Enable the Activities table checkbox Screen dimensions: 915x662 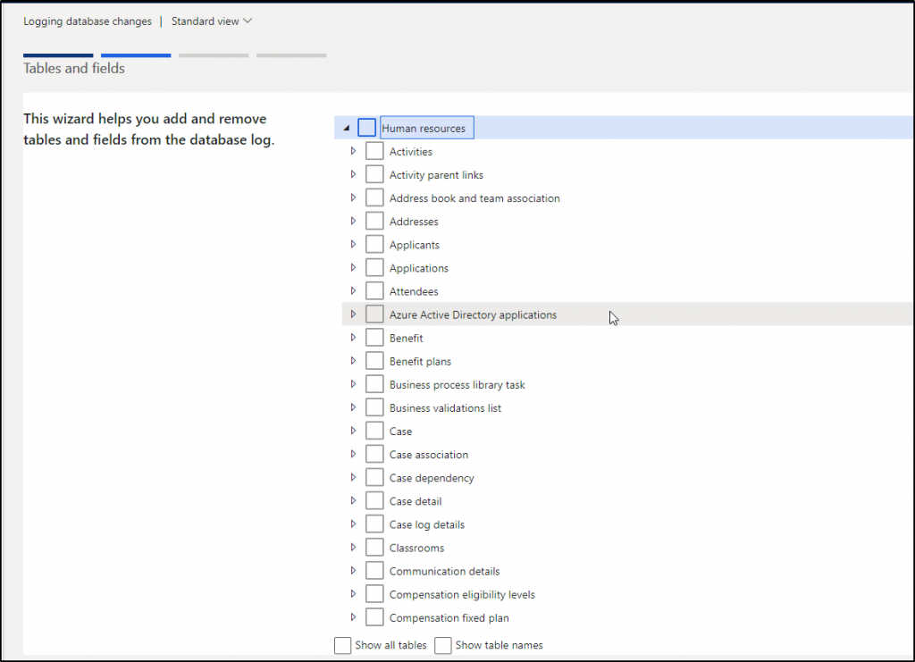[374, 150]
